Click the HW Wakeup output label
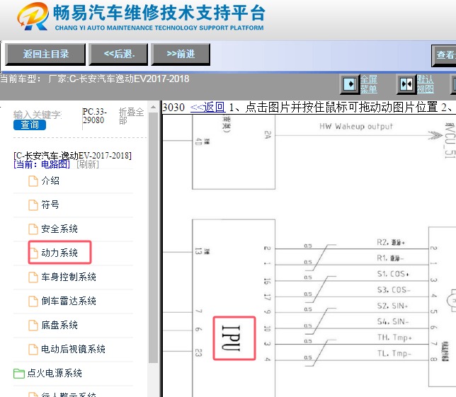Image resolution: width=456 pixels, height=397 pixels. coord(356,127)
